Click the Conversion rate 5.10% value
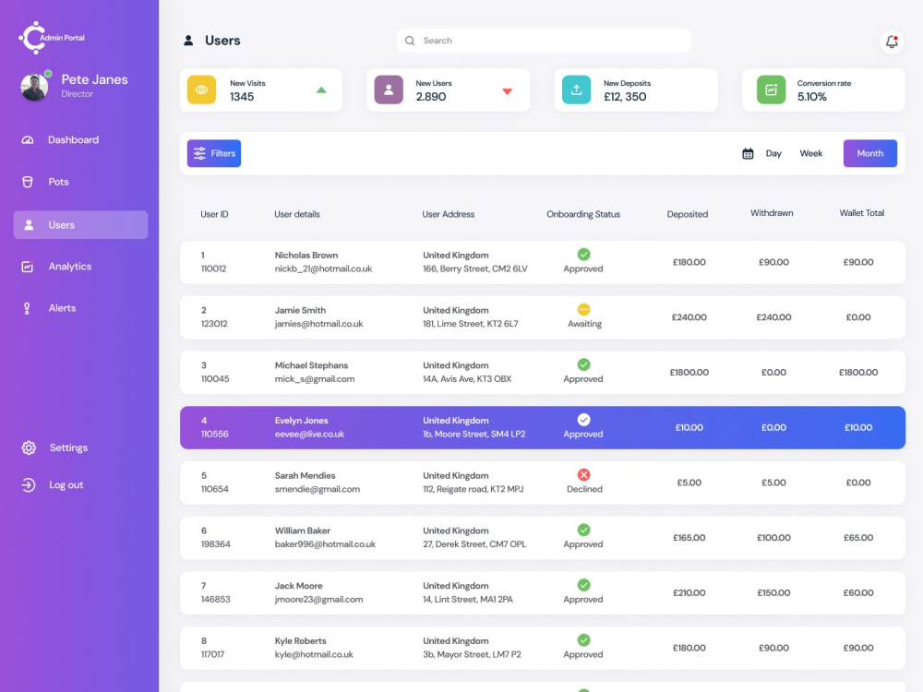The image size is (923, 692). tap(811, 97)
